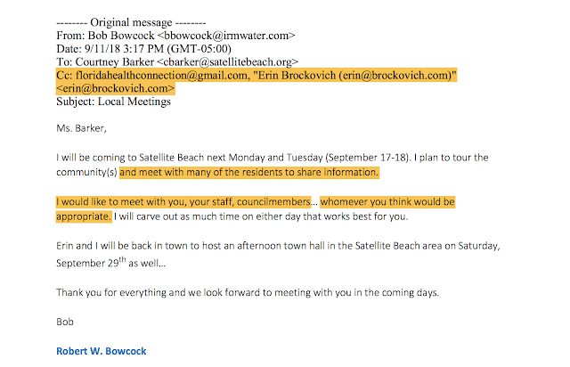Click the 'Thank you for everything' sentence
The width and height of the screenshot is (570, 367).
coord(248,292)
